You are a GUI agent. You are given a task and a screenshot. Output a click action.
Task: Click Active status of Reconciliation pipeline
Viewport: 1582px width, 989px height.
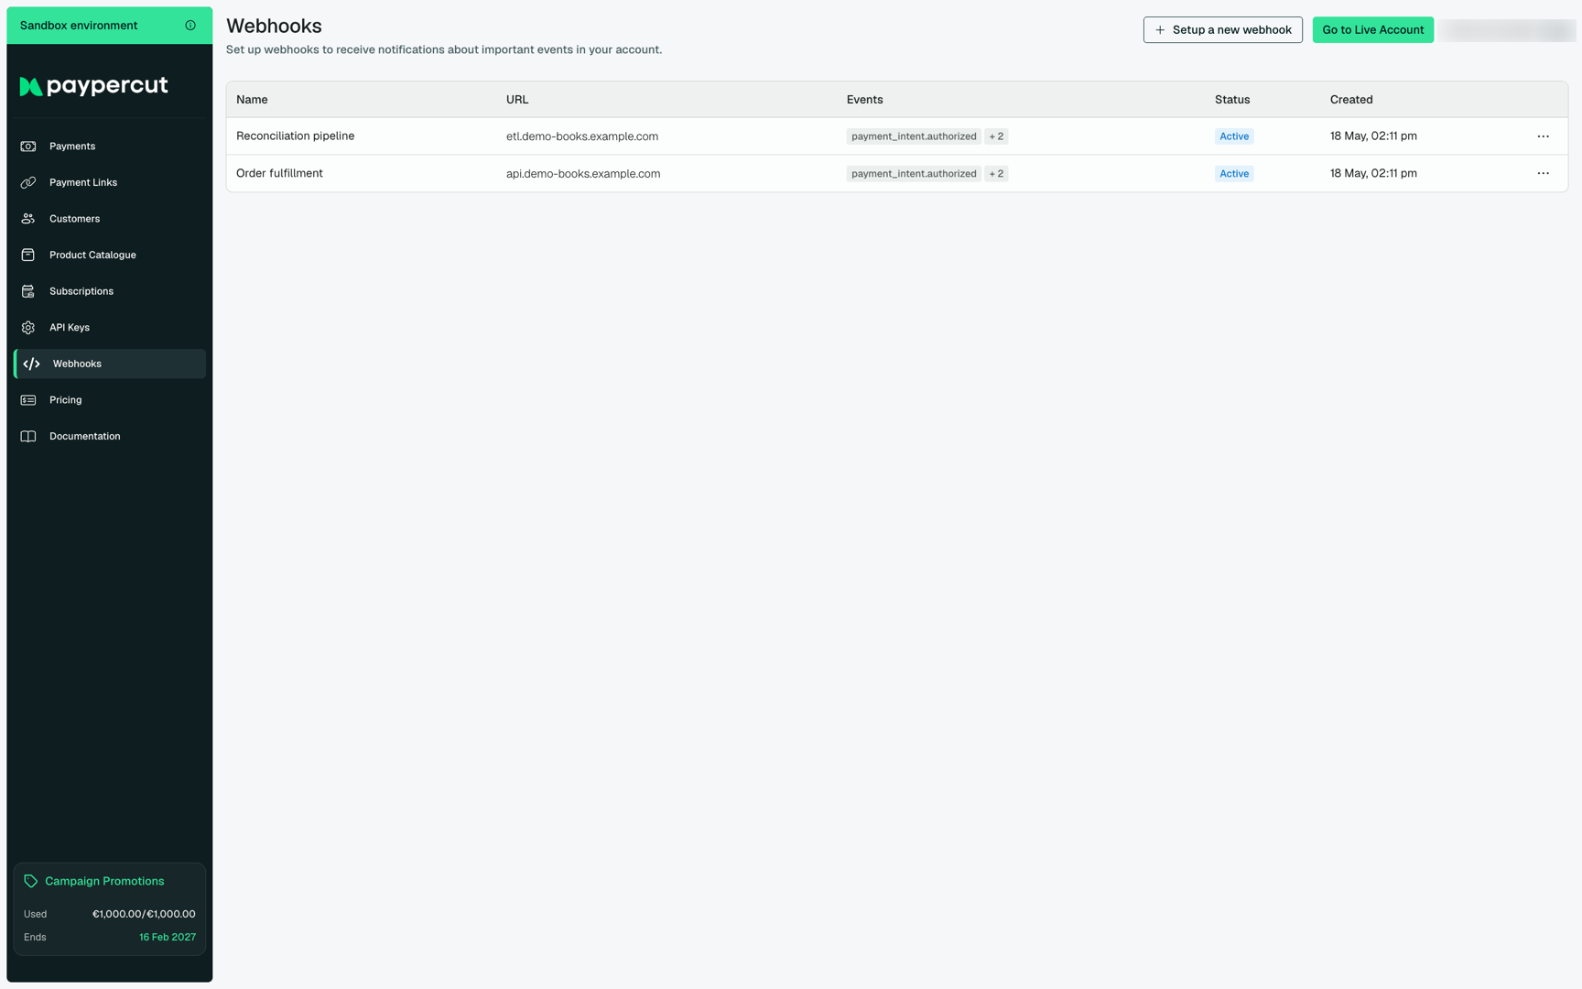tap(1234, 136)
